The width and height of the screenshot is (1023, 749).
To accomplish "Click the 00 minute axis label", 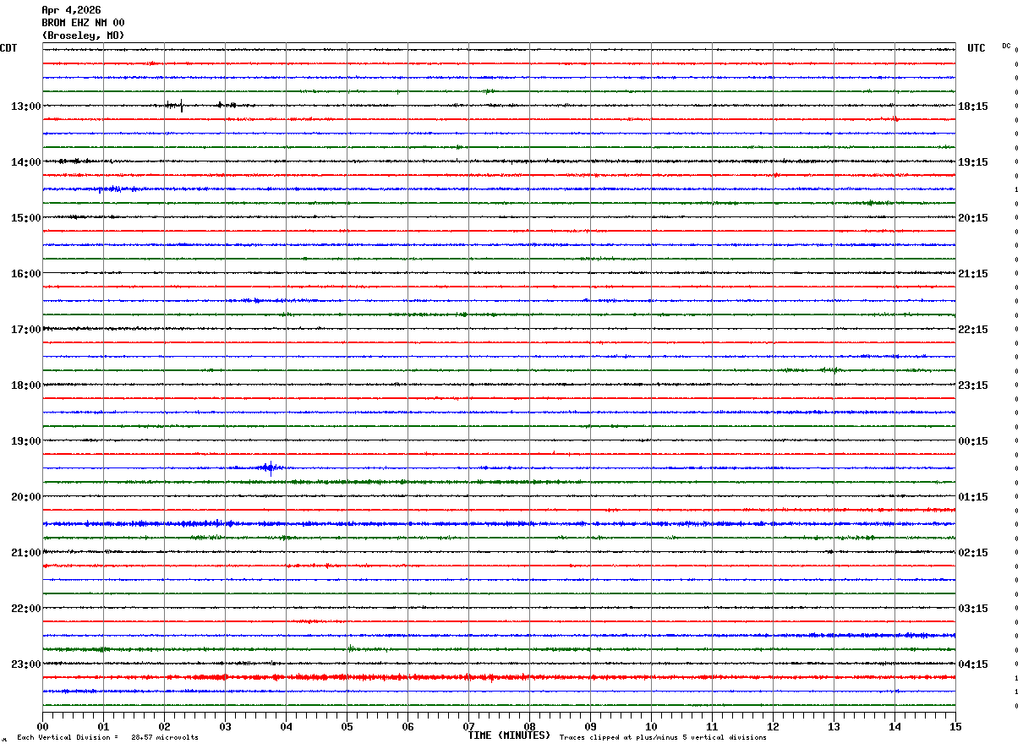I will pos(43,726).
